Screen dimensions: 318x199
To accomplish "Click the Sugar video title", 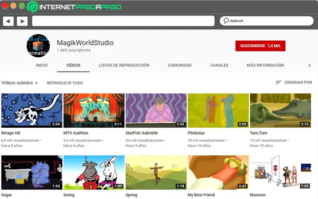I will pos(6,195).
